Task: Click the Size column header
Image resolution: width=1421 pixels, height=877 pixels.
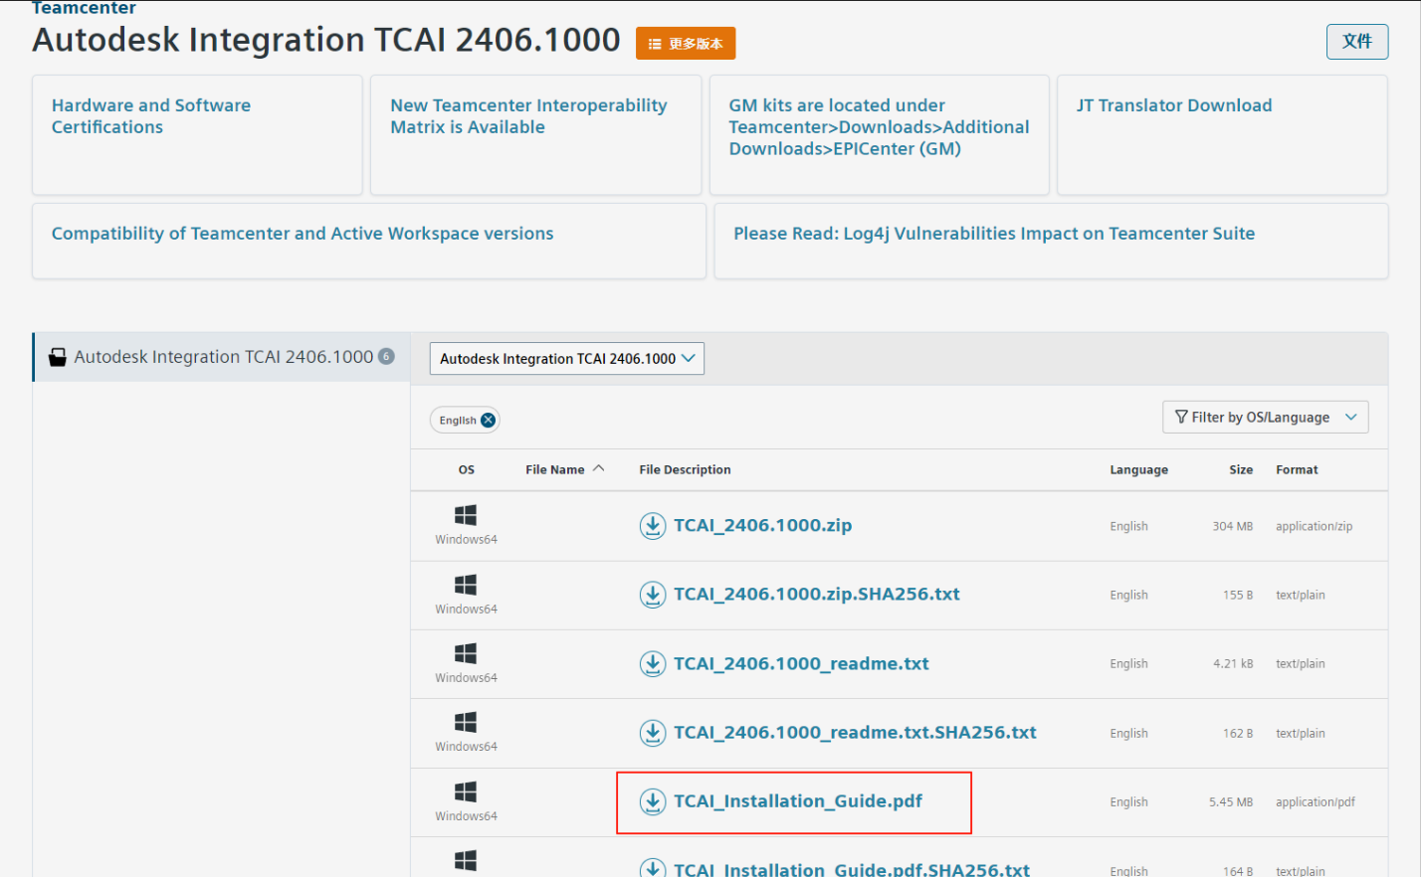Action: (1241, 469)
